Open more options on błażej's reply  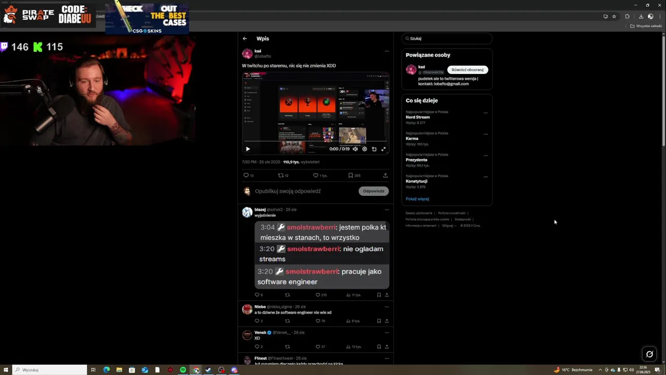click(387, 209)
